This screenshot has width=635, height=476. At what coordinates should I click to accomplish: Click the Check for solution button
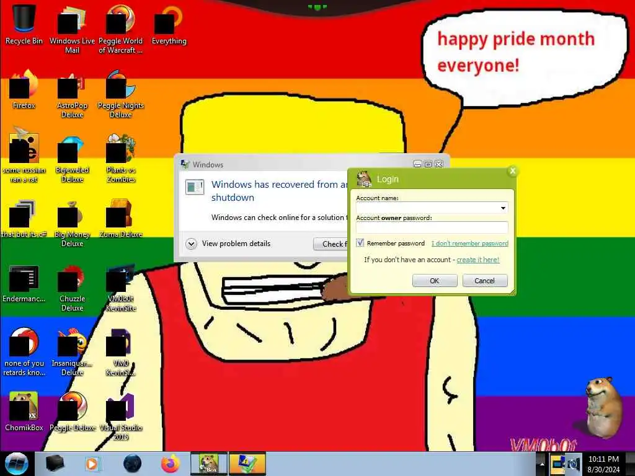[331, 244]
